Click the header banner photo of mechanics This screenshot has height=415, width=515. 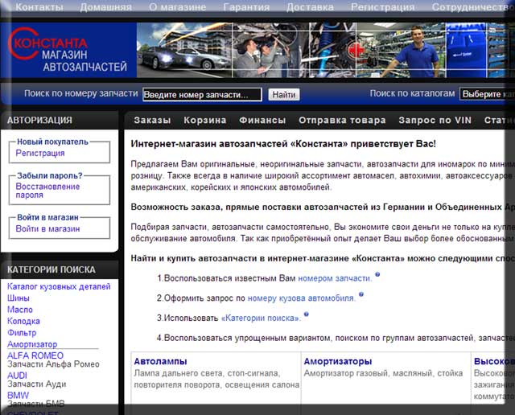pos(322,50)
